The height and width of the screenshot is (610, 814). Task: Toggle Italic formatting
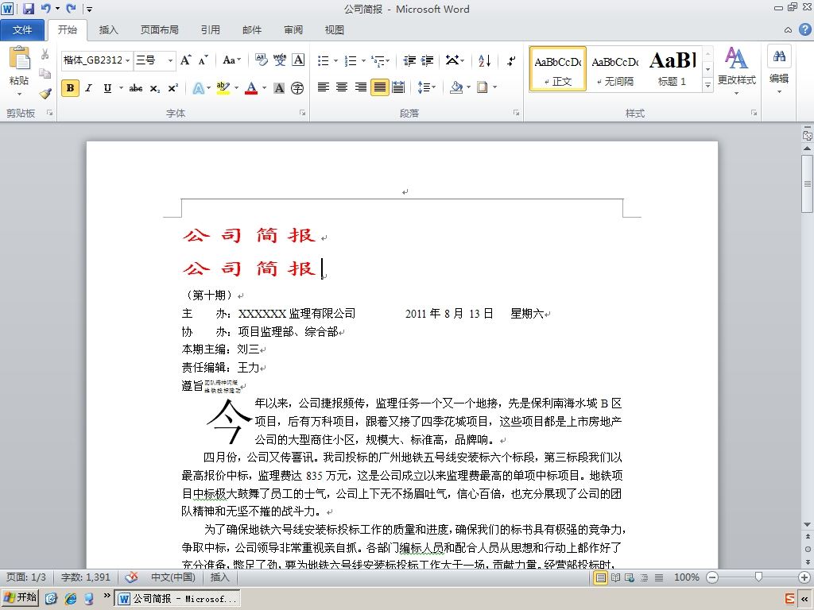89,88
